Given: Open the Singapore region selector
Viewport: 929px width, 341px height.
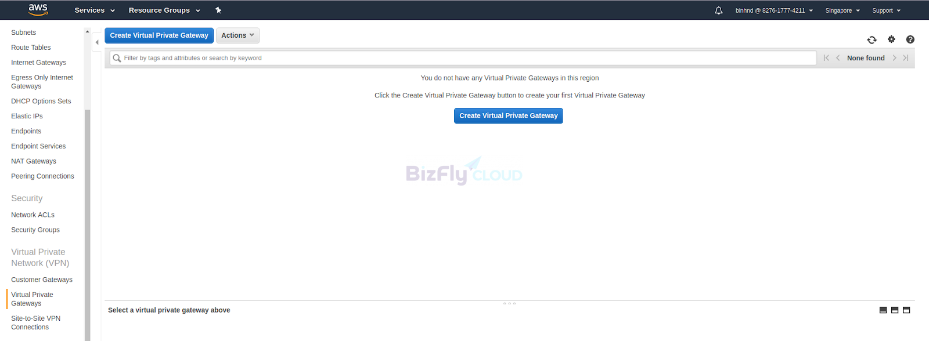Looking at the screenshot, I should 842,10.
